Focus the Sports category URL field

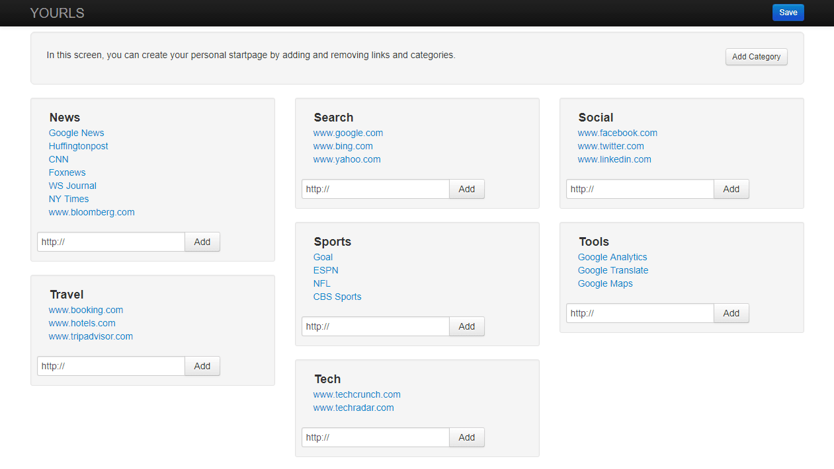tap(376, 326)
